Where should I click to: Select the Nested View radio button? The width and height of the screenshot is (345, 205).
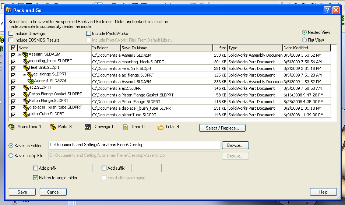tap(304, 32)
